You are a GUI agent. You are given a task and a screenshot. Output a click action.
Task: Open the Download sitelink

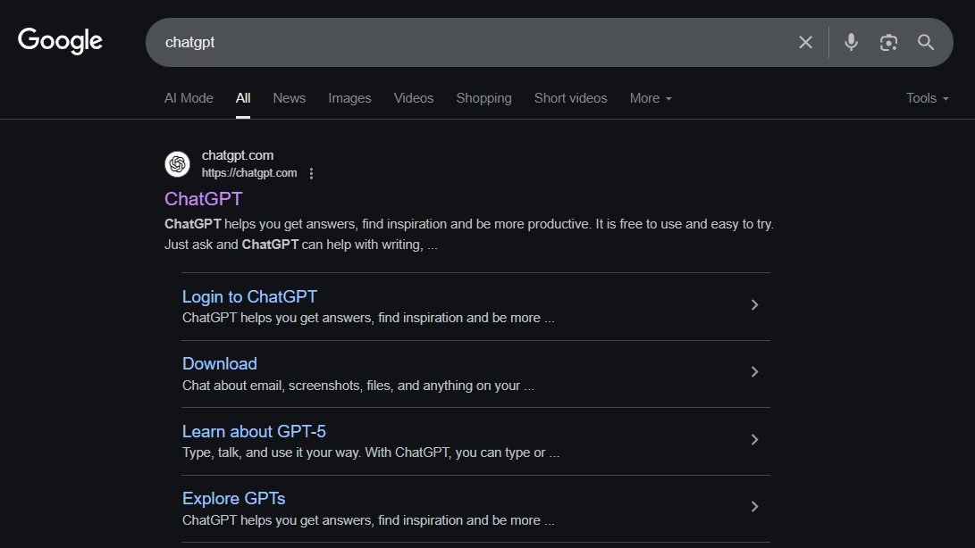[220, 363]
